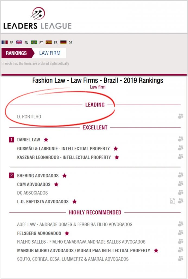The image size is (188, 279).
Task: Click the Law firm subtitle link
Action: point(98,87)
